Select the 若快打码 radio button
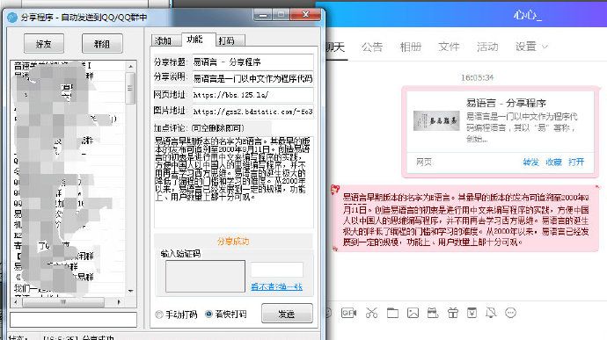Viewport: 607px width, 340px height. [208, 314]
